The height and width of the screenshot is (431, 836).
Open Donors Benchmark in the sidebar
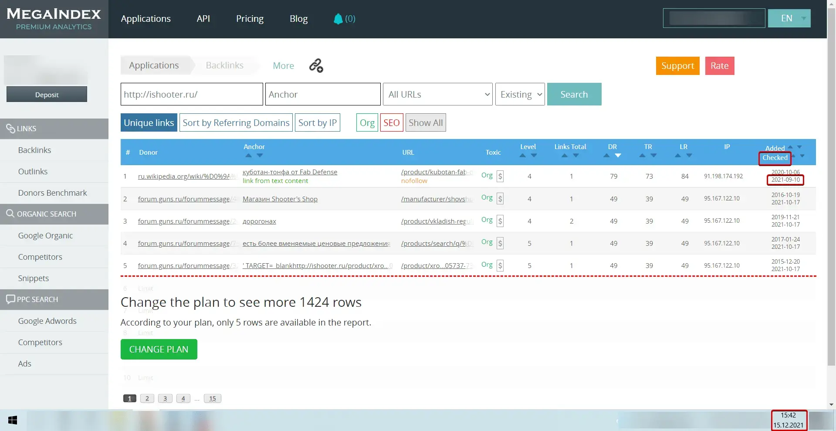(x=54, y=193)
